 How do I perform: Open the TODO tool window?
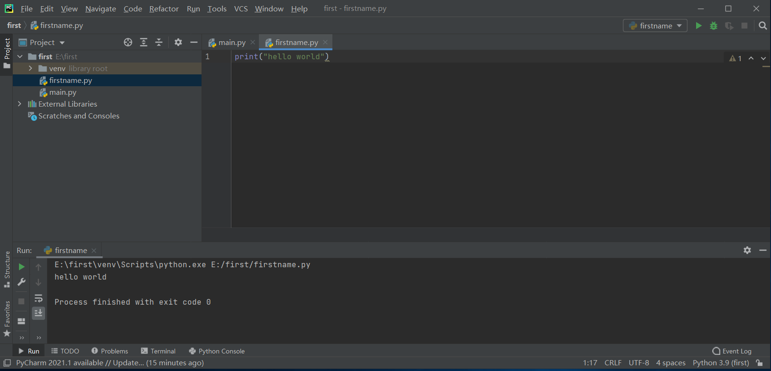tap(65, 351)
